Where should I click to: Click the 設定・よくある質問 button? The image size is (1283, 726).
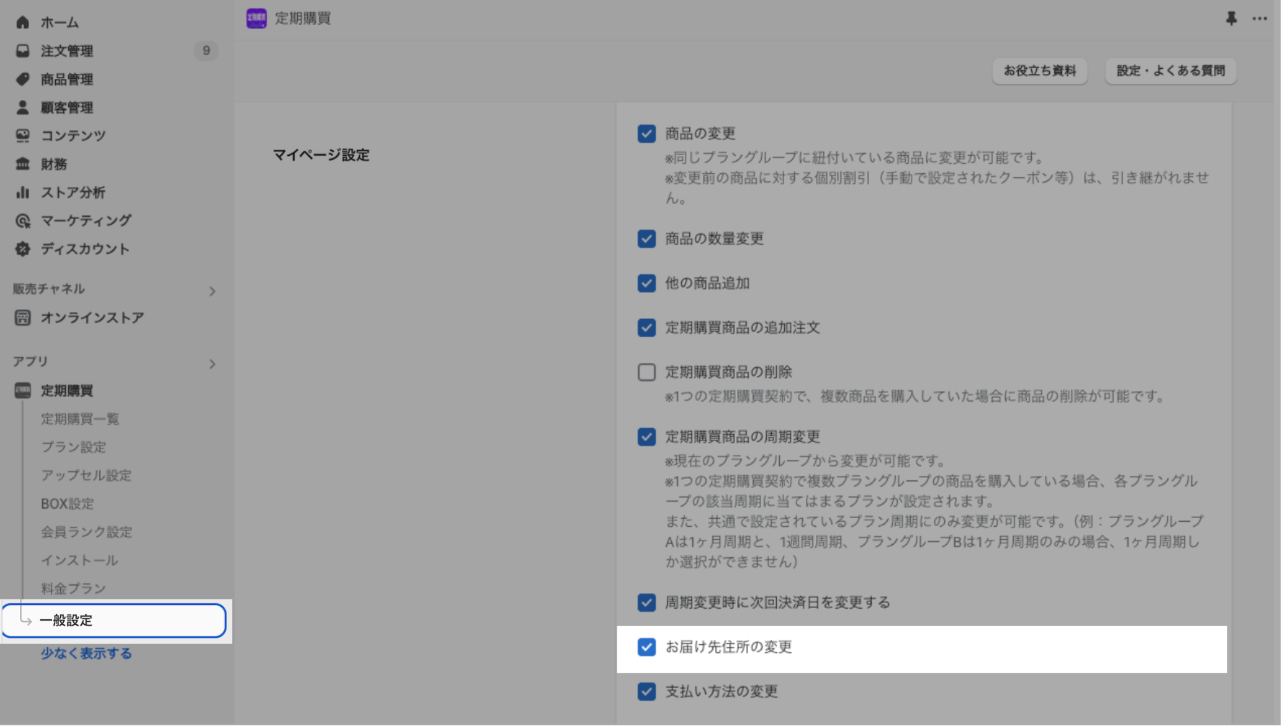click(x=1170, y=71)
